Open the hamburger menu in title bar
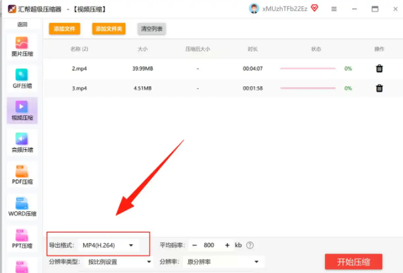The height and width of the screenshot is (273, 403). (334, 9)
